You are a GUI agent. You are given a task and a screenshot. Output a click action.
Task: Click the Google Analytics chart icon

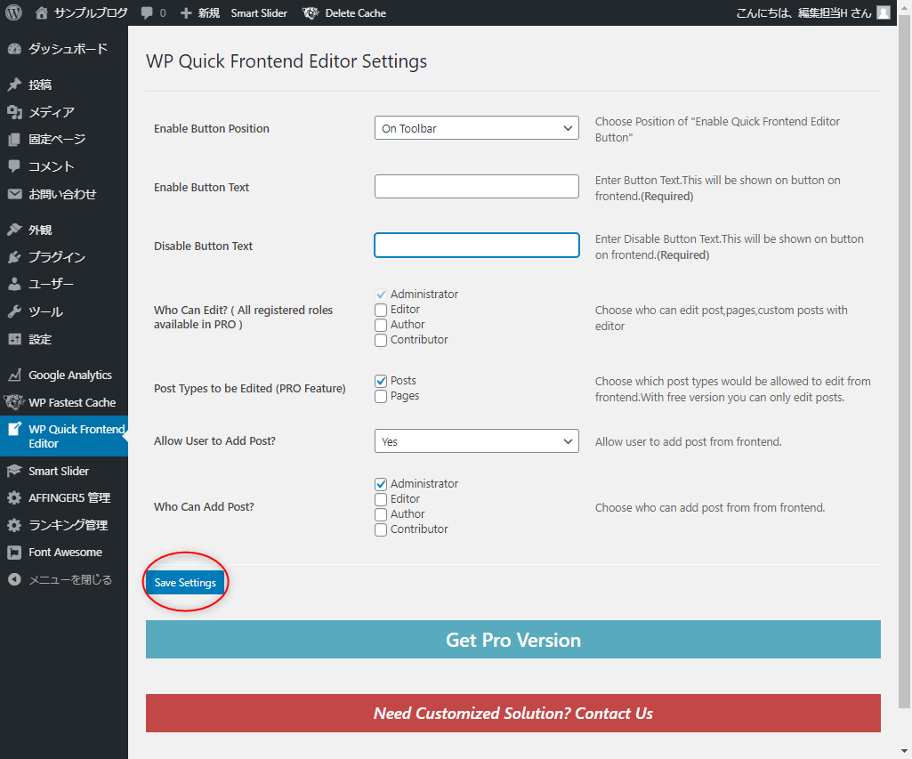tap(14, 375)
